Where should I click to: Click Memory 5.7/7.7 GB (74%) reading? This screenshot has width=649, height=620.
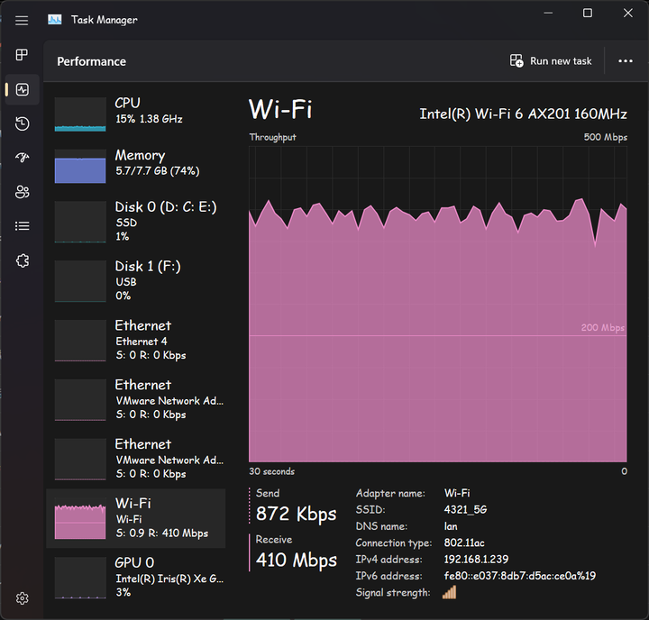pos(157,171)
